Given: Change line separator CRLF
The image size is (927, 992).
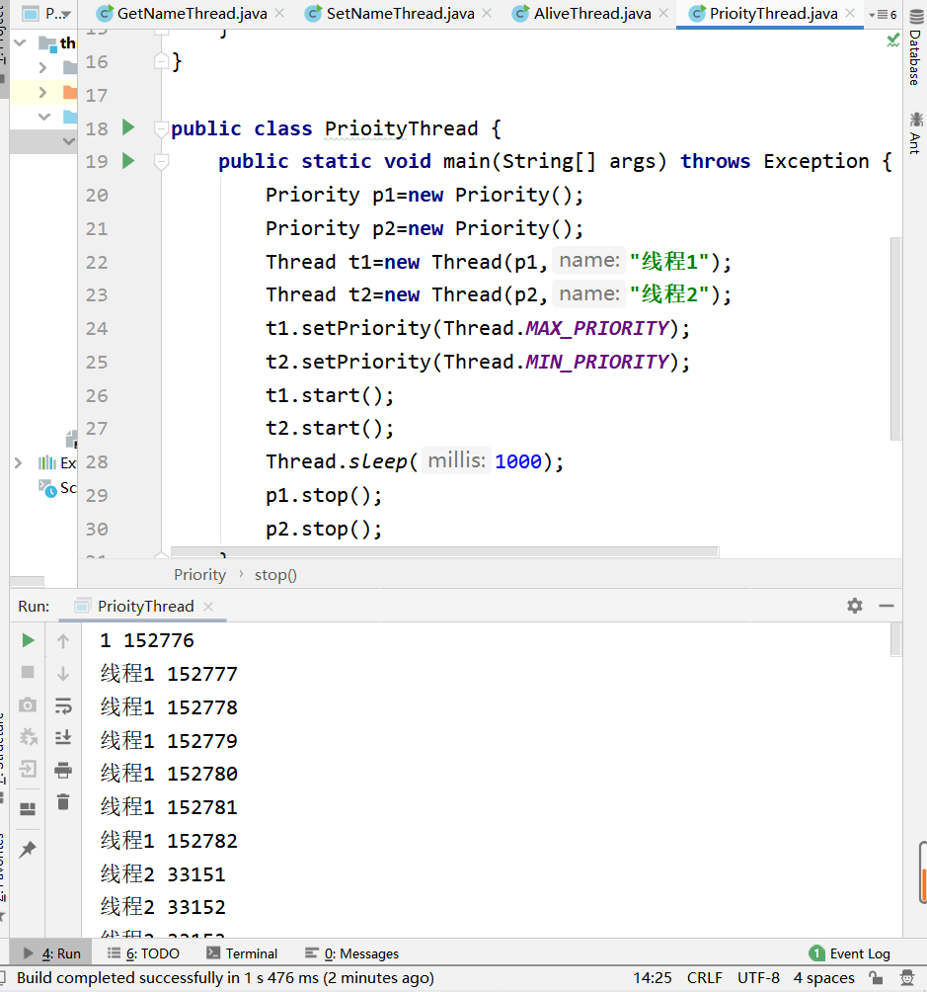Looking at the screenshot, I should tap(705, 978).
